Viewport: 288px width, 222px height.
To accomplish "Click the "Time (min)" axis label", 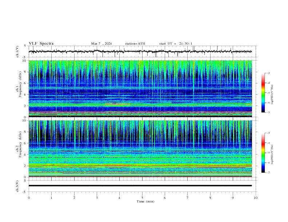I will [145, 201].
